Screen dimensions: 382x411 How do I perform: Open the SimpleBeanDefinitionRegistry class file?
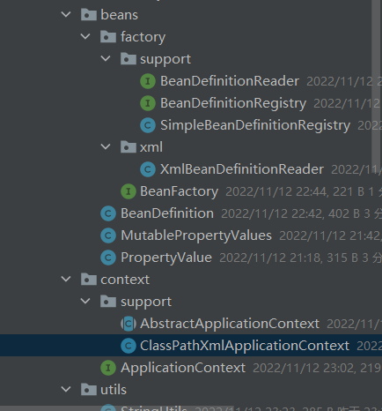(x=255, y=125)
